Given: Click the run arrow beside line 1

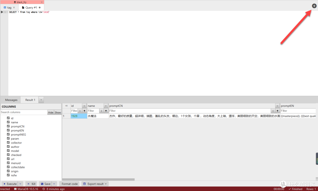Looking at the screenshot, I should pyautogui.click(x=2, y=12).
